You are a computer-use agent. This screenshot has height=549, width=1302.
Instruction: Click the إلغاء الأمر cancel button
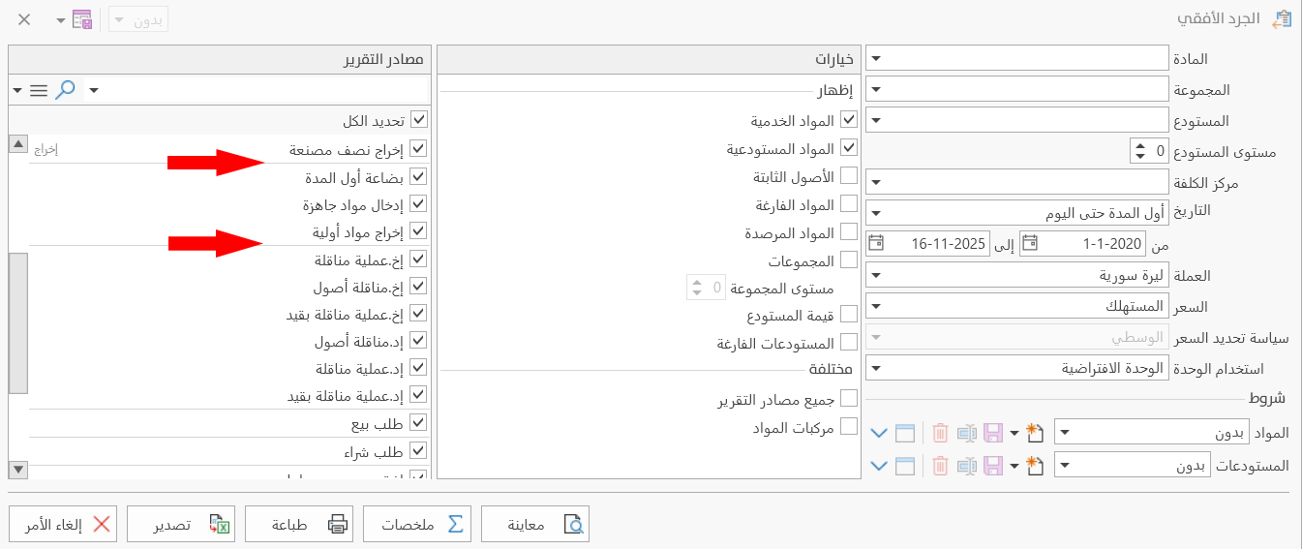tap(63, 524)
